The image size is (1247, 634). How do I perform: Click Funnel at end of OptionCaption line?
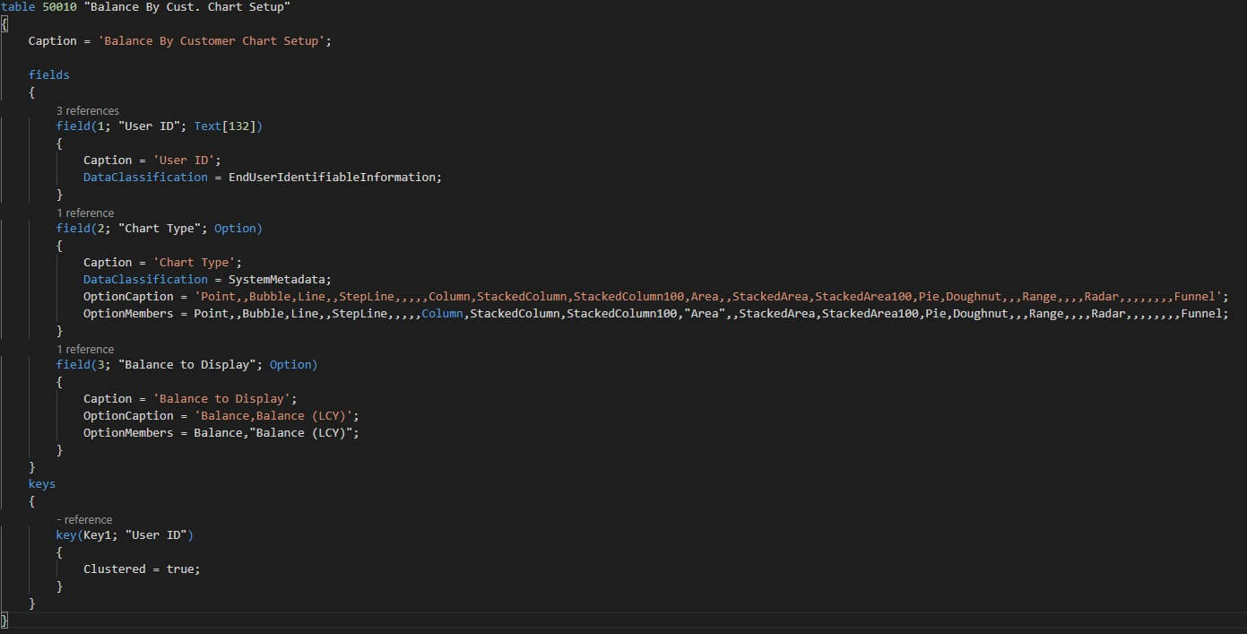coord(1195,297)
